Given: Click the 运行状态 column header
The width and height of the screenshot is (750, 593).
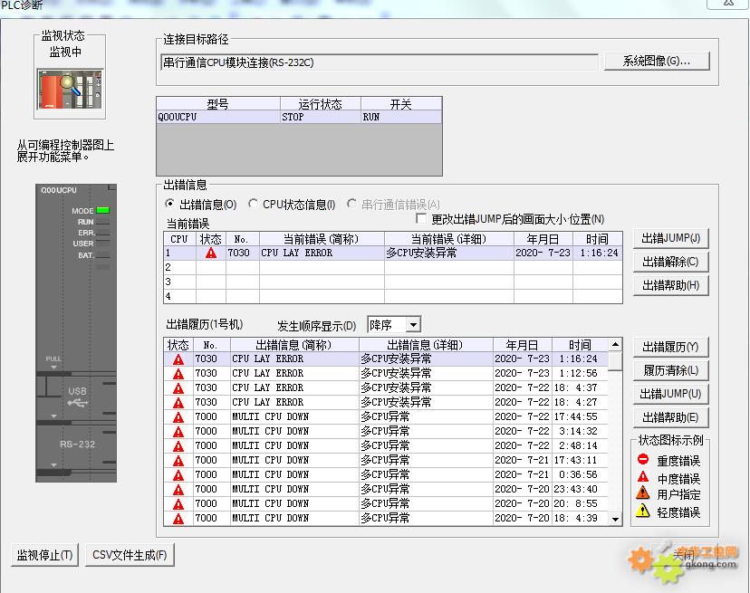Looking at the screenshot, I should [321, 104].
